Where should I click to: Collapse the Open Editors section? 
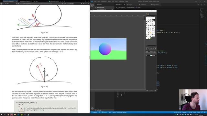[x=104, y=7]
